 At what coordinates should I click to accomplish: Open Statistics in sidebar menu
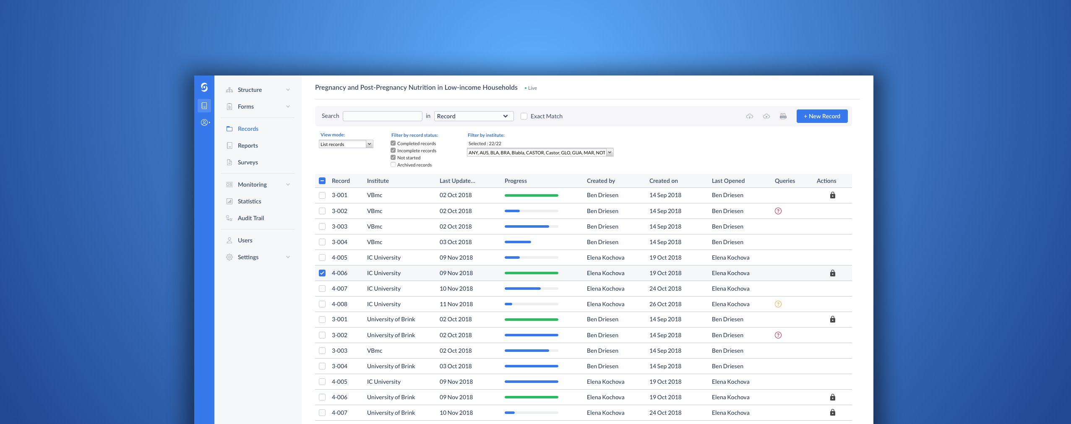pyautogui.click(x=249, y=201)
